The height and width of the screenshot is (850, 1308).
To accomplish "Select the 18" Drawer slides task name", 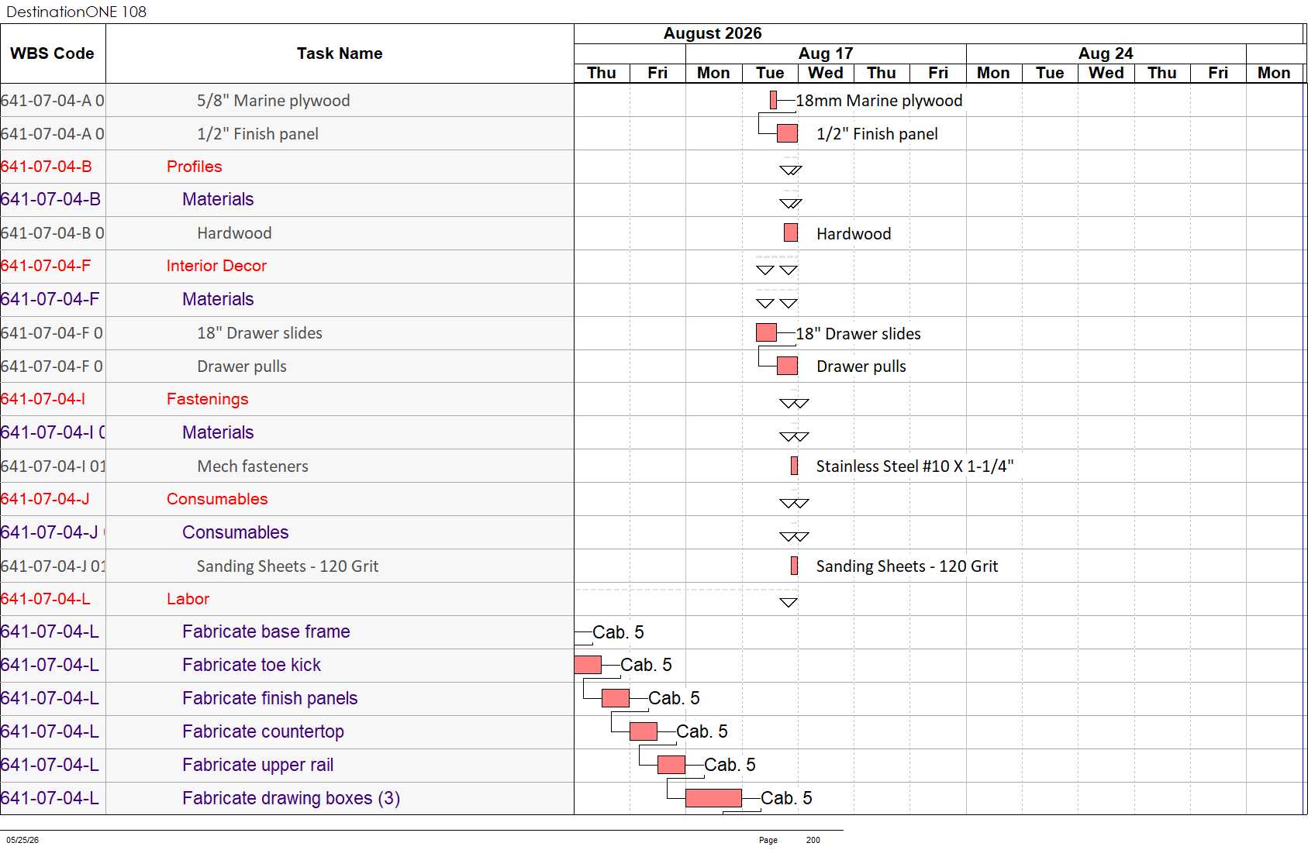I will click(x=260, y=333).
